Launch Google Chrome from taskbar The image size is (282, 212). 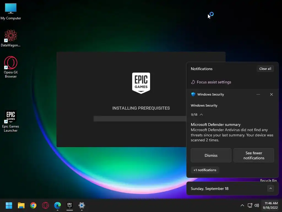[33, 205]
